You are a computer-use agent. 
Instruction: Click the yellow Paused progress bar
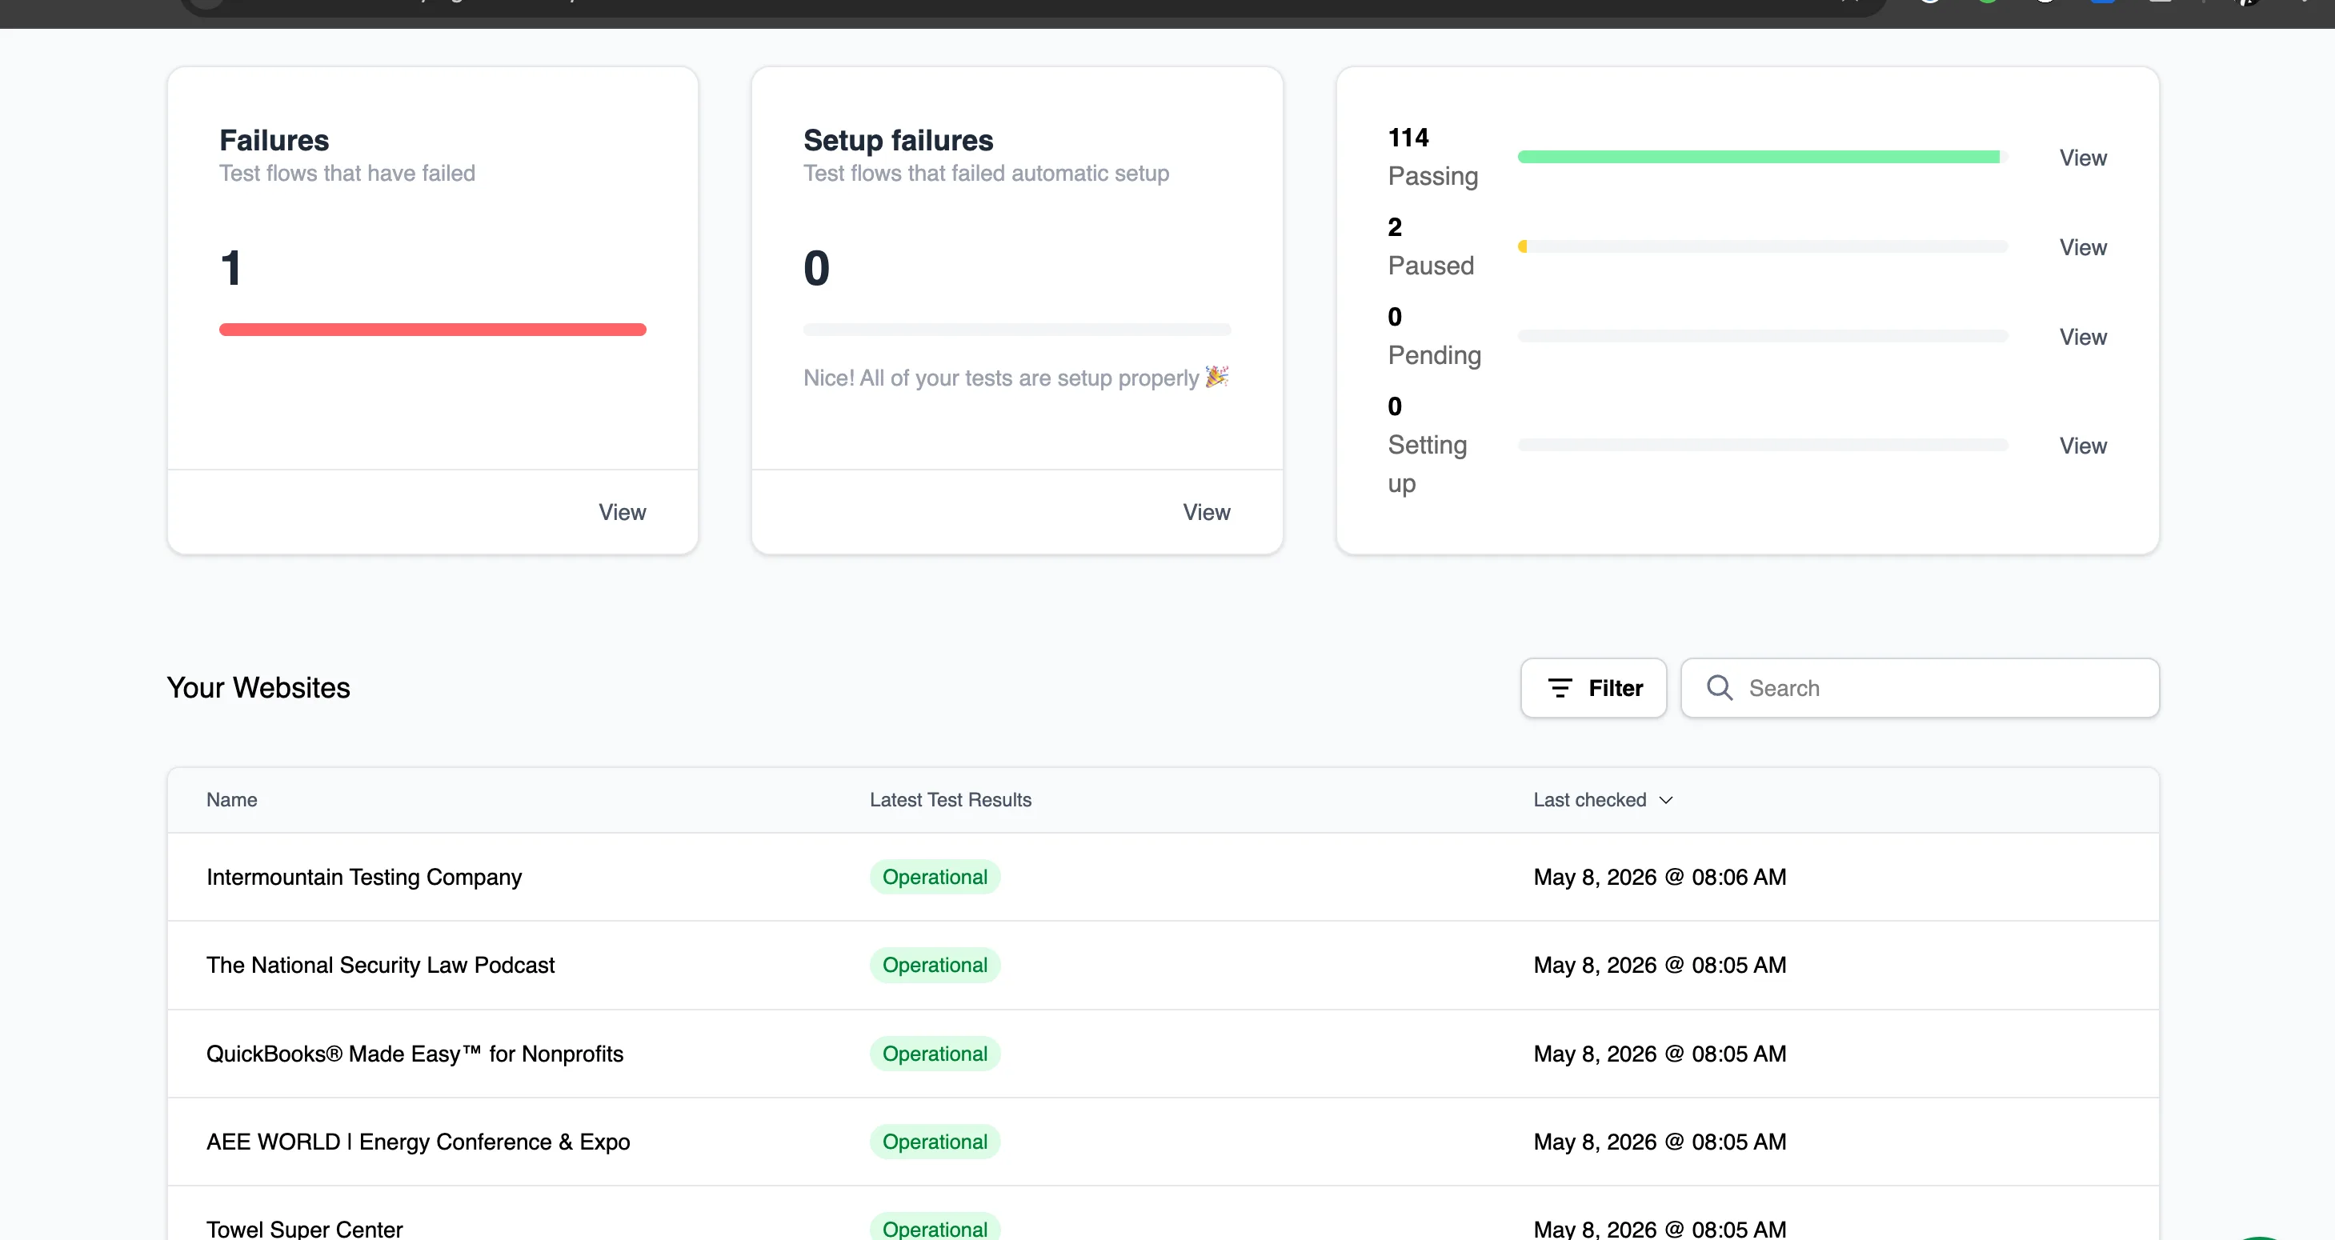tap(1523, 246)
